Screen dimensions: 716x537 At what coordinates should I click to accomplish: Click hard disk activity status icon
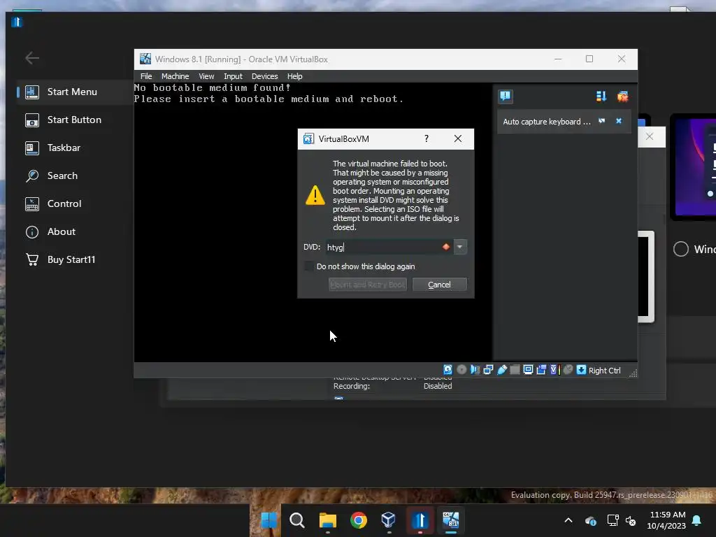click(x=448, y=370)
